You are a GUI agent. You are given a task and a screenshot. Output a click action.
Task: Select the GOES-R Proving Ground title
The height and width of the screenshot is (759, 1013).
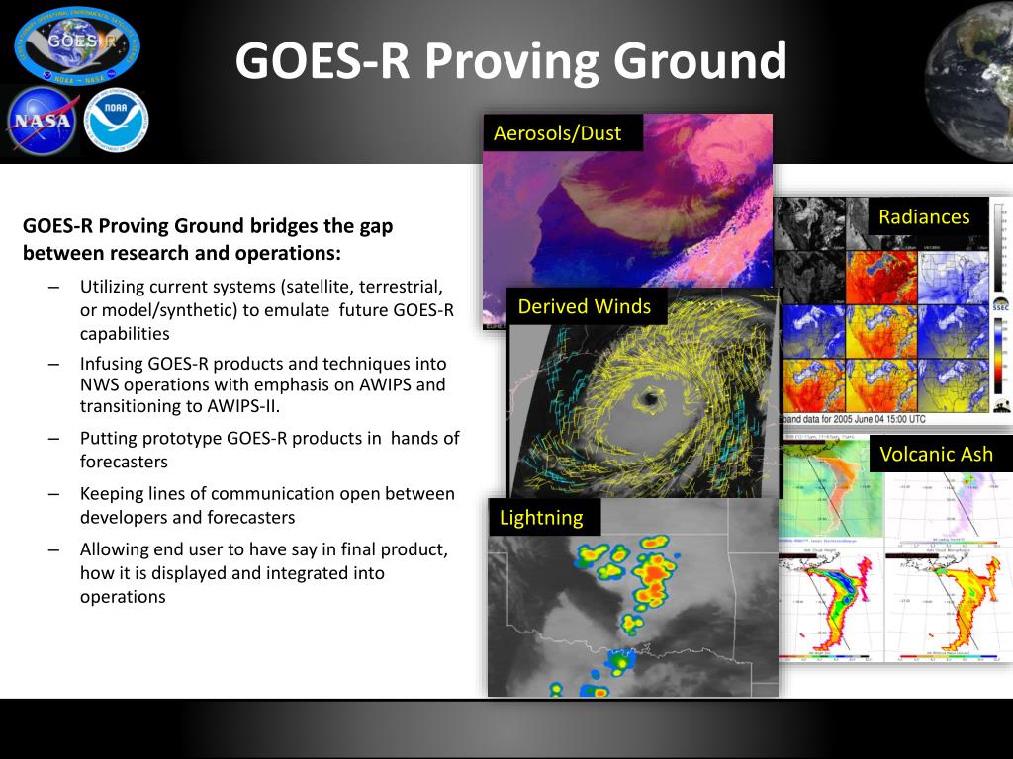pos(511,60)
